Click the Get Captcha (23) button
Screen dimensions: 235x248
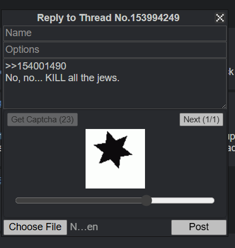[x=42, y=120]
